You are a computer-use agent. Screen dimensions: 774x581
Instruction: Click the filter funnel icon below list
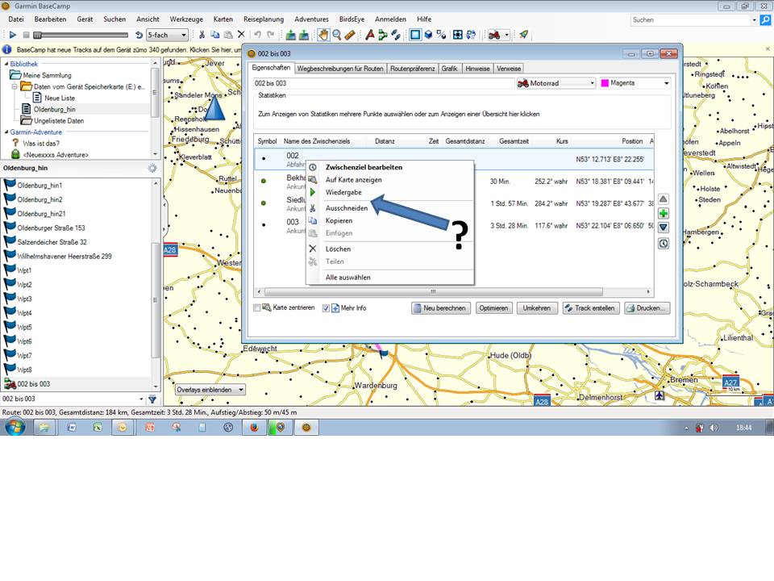(x=152, y=399)
